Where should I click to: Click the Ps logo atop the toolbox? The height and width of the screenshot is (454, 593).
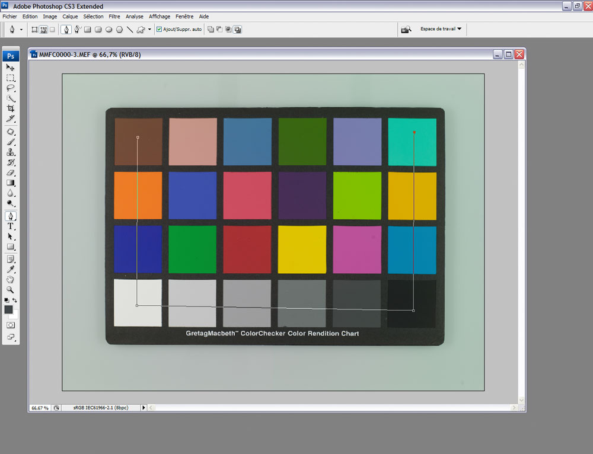(11, 56)
